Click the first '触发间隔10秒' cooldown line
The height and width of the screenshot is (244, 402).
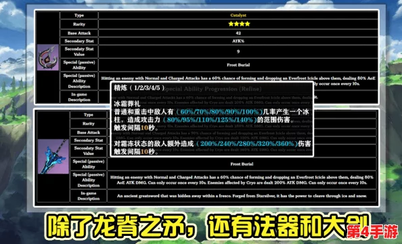pos(136,128)
